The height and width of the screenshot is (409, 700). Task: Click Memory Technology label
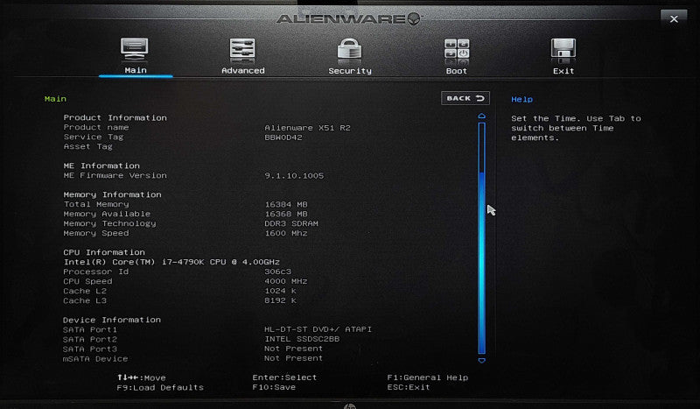click(x=110, y=223)
